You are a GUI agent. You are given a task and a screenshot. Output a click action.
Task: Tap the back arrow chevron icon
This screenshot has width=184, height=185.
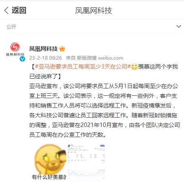[x=6, y=11]
